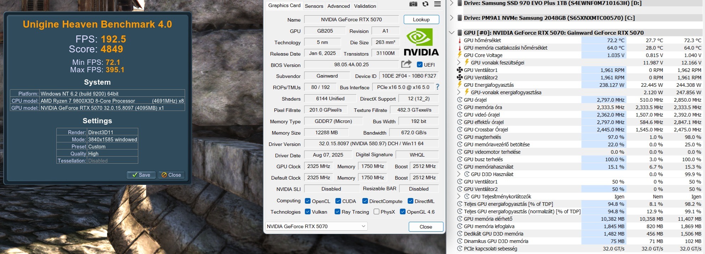Click the clock icon beside PCIe kapcsolati sebesség
Image resolution: width=705 pixels, height=254 pixels.
[x=460, y=249]
